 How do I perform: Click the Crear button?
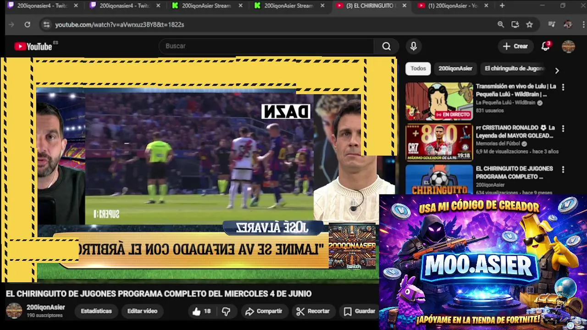515,46
